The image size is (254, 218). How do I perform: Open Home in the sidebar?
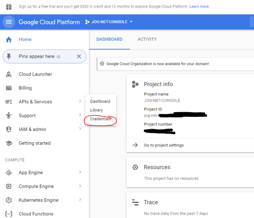(x=25, y=39)
